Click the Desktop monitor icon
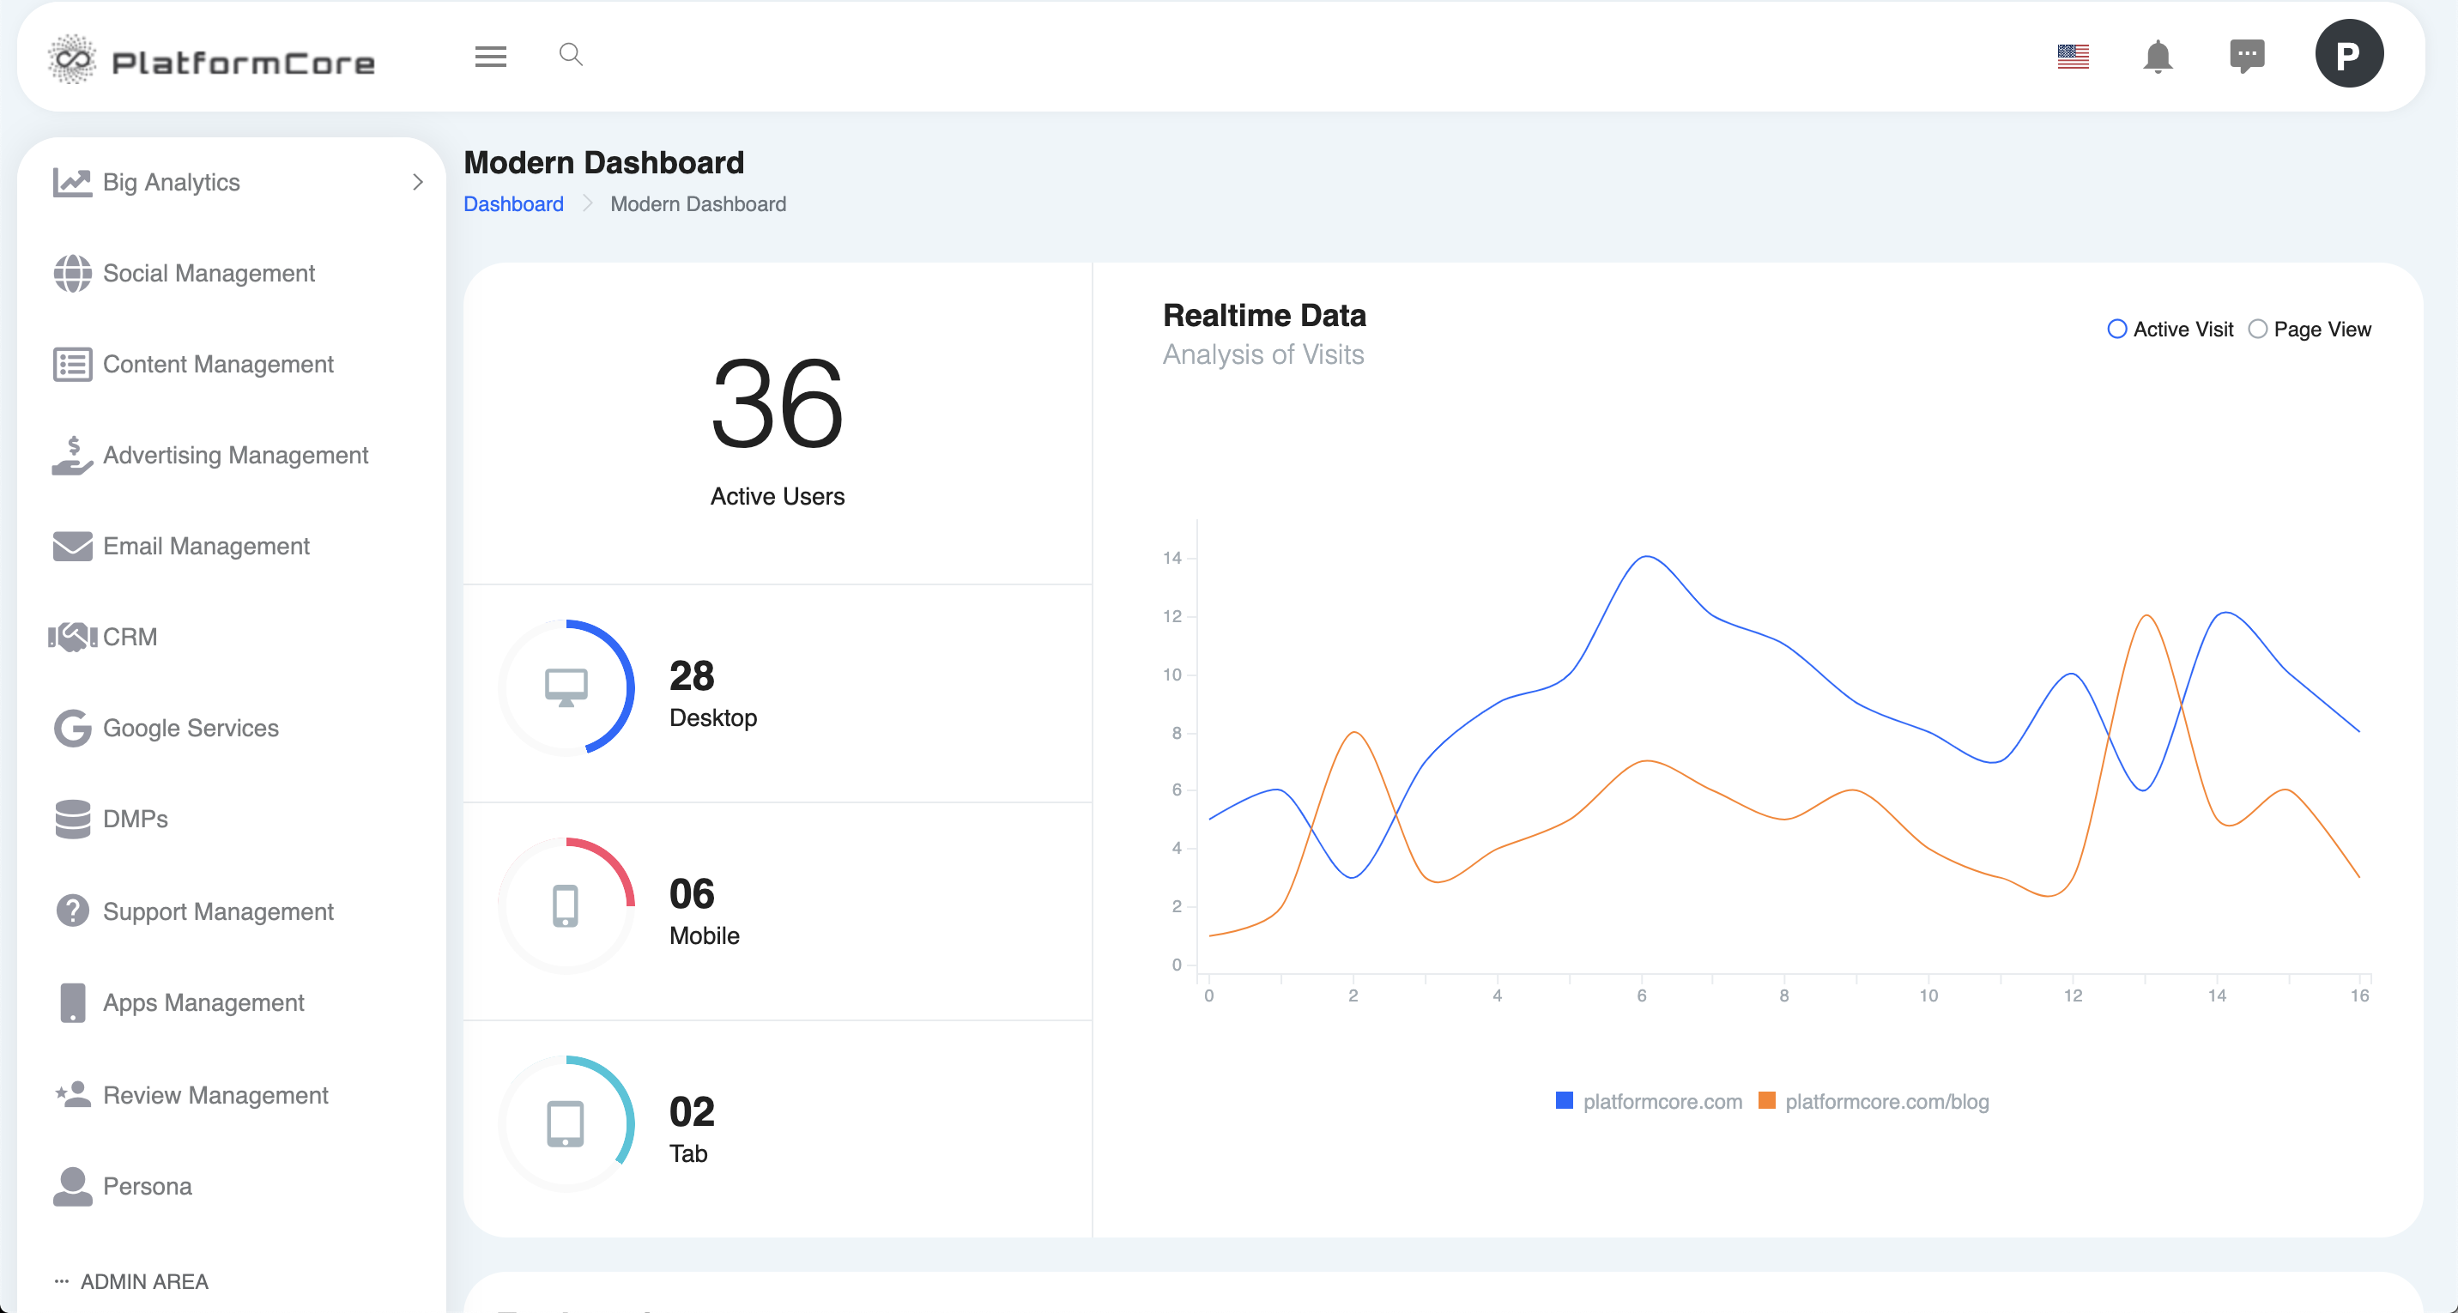Screen dimensions: 2458x1313 tap(566, 687)
